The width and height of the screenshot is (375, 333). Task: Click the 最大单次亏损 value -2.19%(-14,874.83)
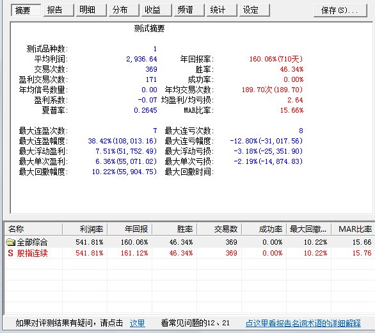coord(268,161)
